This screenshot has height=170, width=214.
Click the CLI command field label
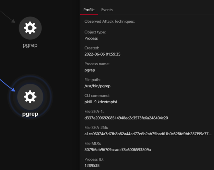pos(97,95)
